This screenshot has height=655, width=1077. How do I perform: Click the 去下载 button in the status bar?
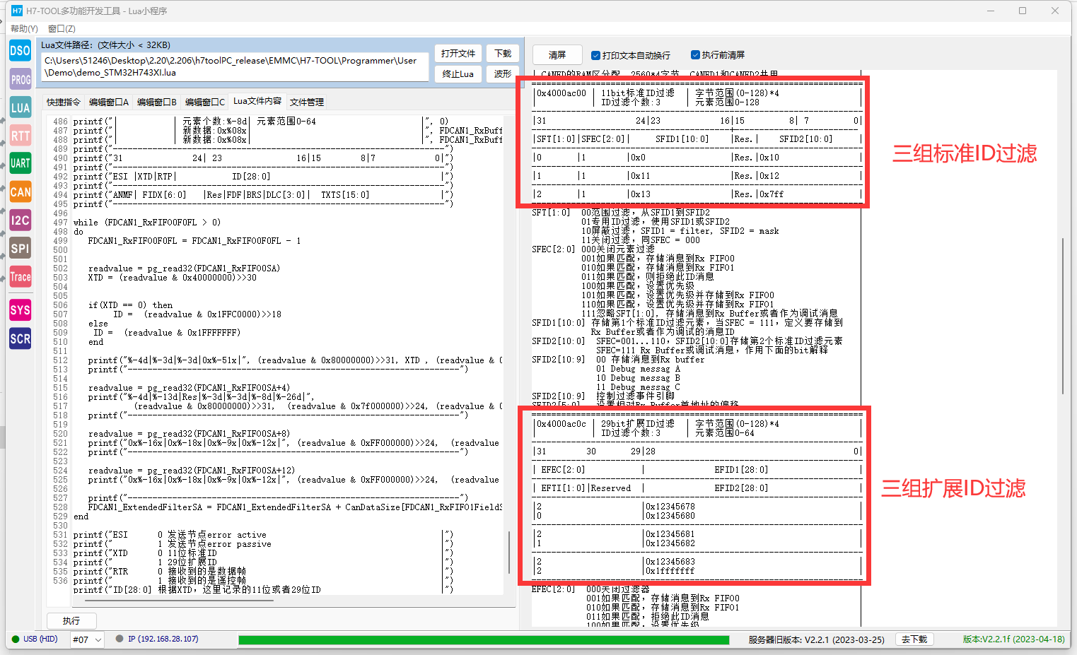click(x=914, y=639)
